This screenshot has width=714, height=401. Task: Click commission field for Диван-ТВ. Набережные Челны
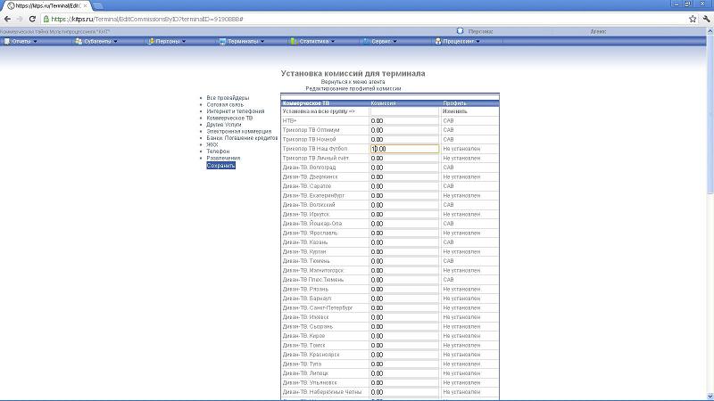(404, 392)
